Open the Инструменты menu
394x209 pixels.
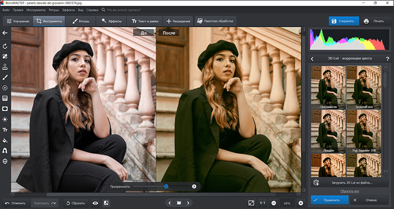pos(36,10)
